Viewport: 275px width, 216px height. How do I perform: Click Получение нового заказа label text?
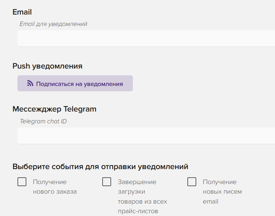click(55, 187)
